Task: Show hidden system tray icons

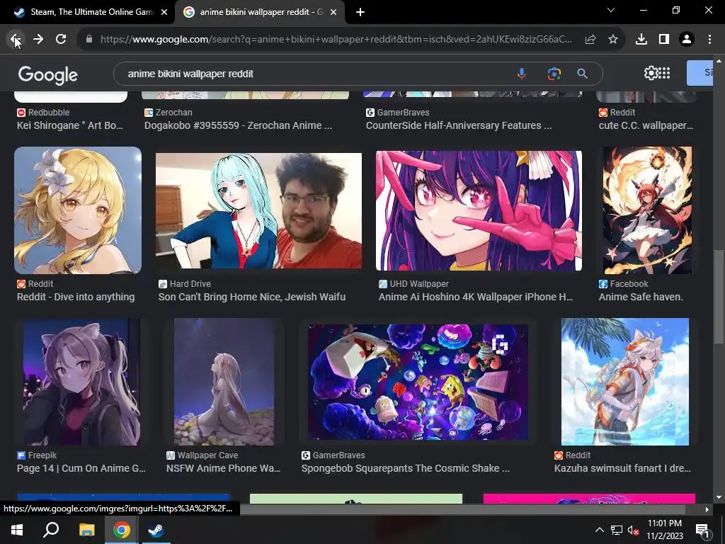Action: (x=599, y=530)
